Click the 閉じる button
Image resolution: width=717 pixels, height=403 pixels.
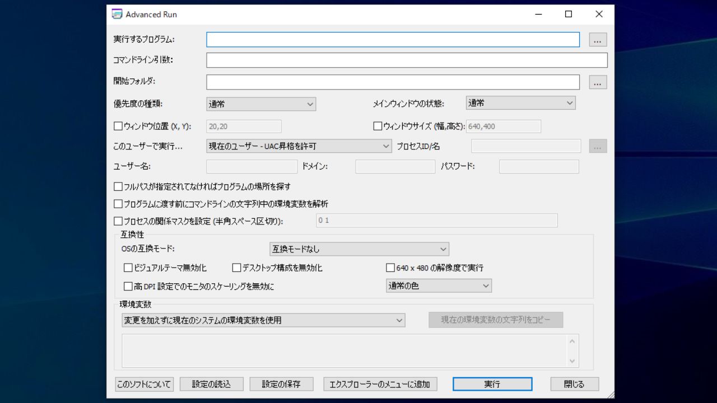[574, 384]
